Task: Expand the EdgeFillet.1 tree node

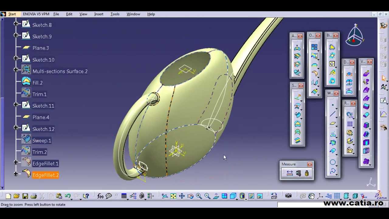Action: click(x=16, y=162)
